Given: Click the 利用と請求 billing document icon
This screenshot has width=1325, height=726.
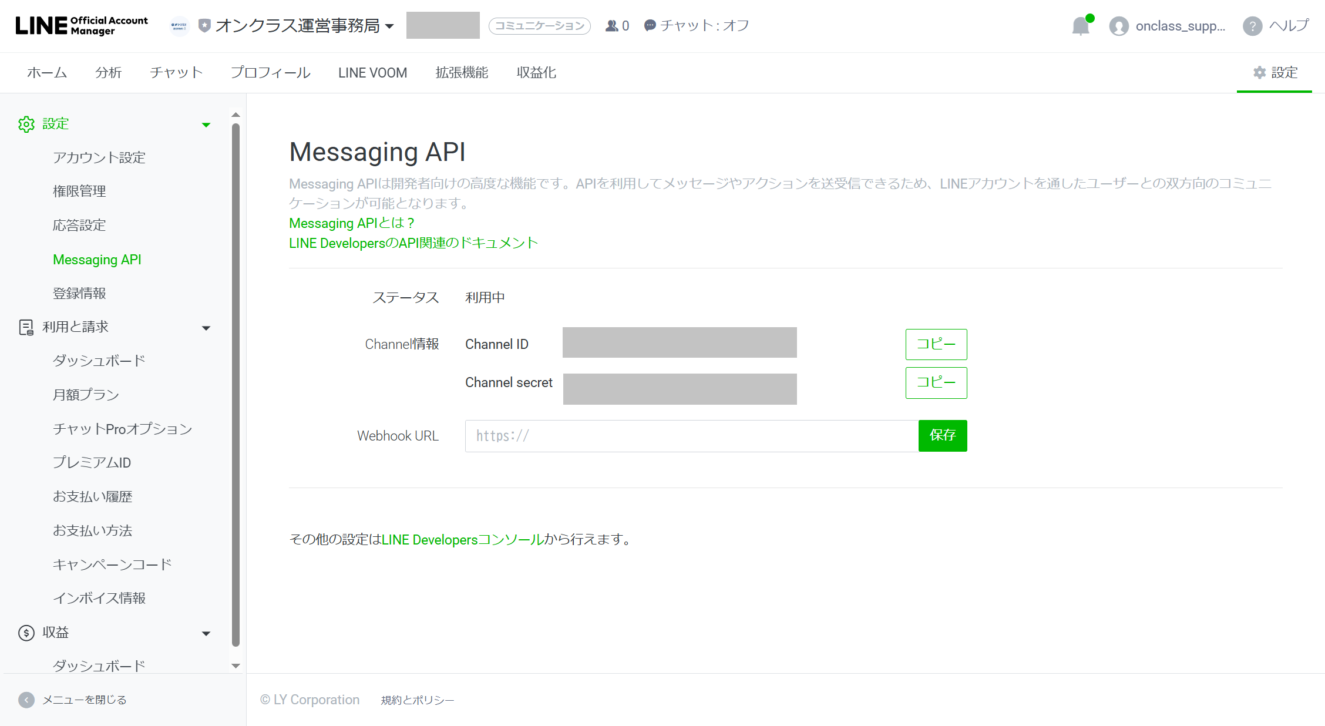Looking at the screenshot, I should [26, 327].
